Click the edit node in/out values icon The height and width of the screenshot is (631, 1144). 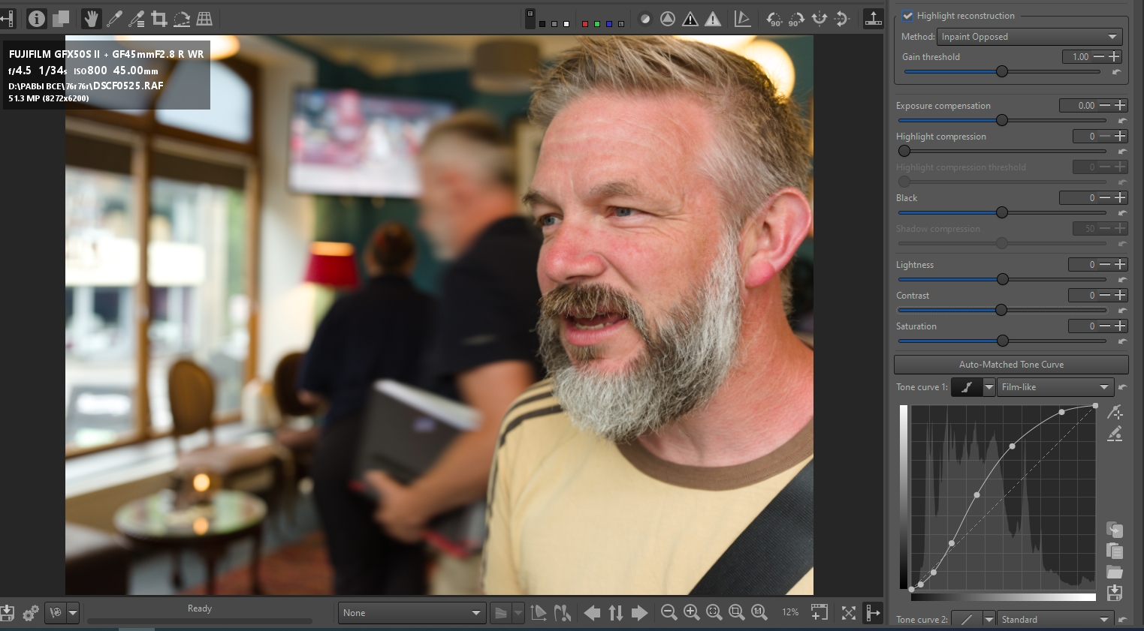click(x=1115, y=434)
